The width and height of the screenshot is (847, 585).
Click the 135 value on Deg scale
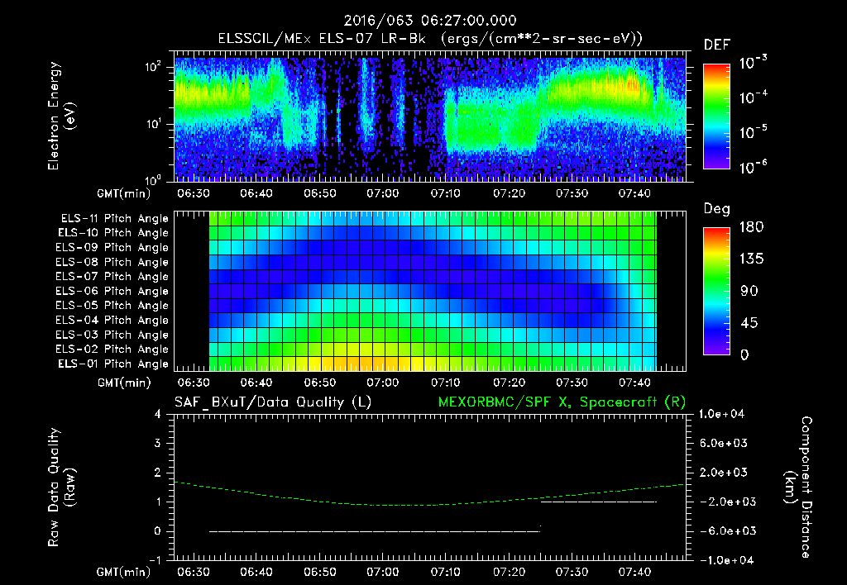[x=751, y=259]
